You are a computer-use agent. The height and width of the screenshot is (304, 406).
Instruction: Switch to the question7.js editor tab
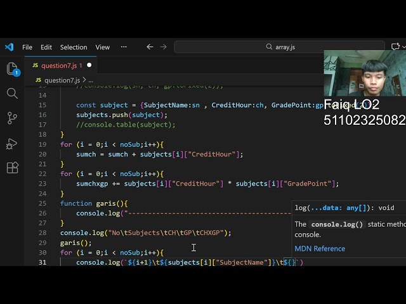58,65
